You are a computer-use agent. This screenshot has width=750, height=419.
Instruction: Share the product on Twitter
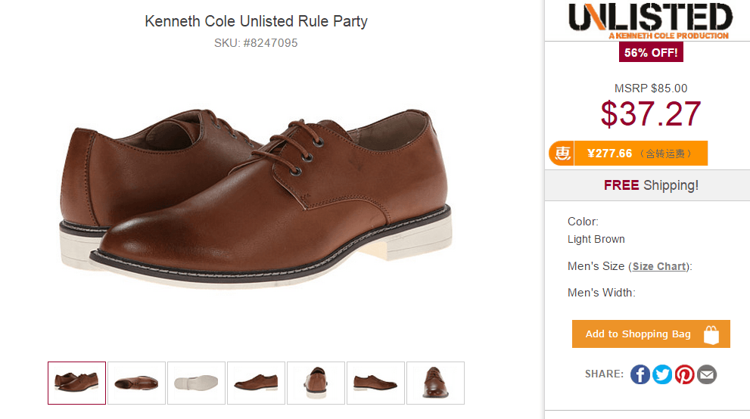(x=662, y=374)
